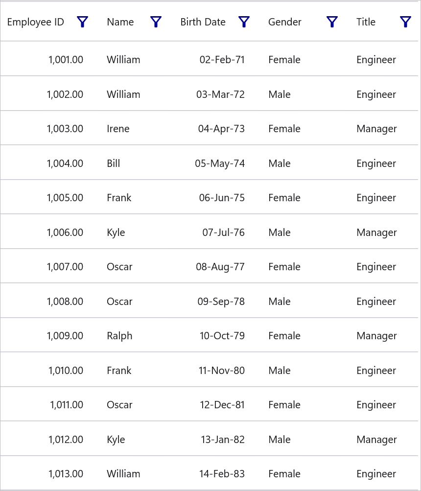Click birth date 09-Sep-78 cell
Image resolution: width=421 pixels, height=491 pixels.
(x=221, y=302)
